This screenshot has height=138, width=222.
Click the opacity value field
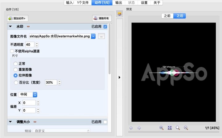tap(30, 45)
